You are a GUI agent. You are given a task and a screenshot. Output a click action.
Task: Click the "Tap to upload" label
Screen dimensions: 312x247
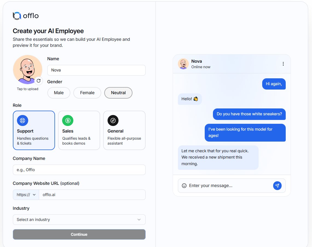click(x=28, y=89)
